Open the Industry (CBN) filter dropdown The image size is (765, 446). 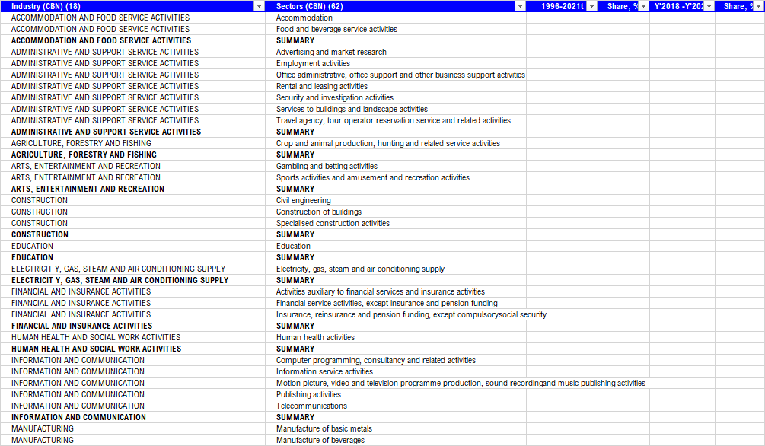click(259, 6)
